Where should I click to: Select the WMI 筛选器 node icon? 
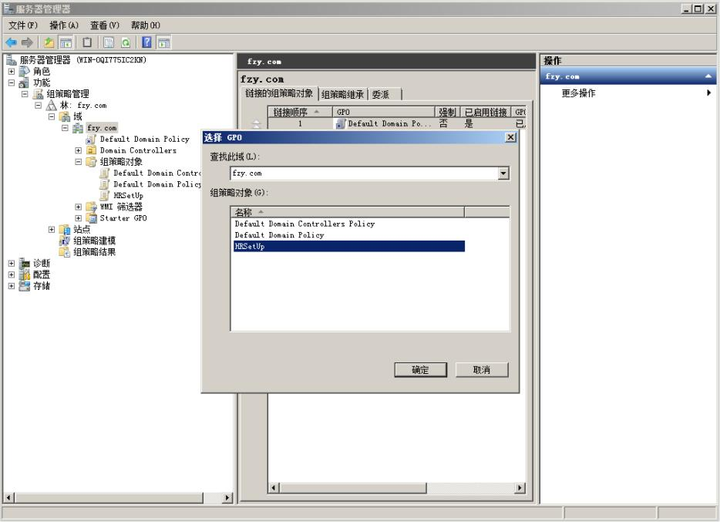pos(92,209)
